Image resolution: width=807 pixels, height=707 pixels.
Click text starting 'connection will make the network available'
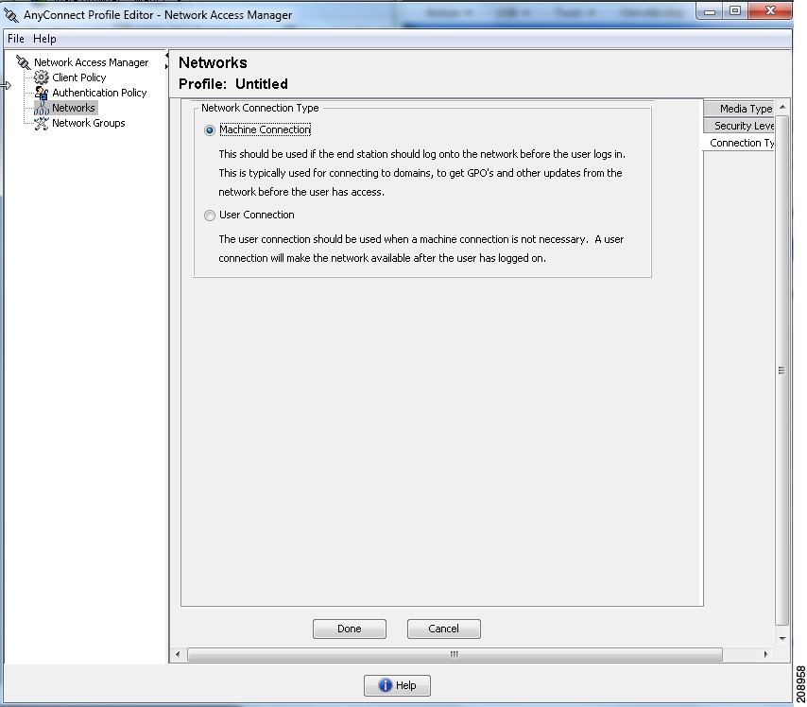pos(382,258)
